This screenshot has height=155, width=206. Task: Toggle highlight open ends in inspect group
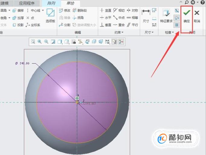pyautogui.click(x=177, y=18)
